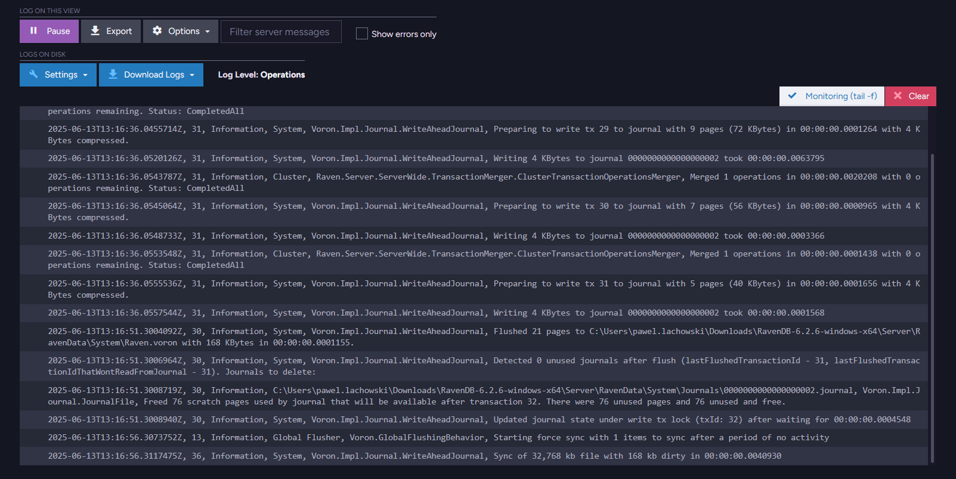
Task: Select the Detected 0 unused journals entry
Action: point(474,366)
